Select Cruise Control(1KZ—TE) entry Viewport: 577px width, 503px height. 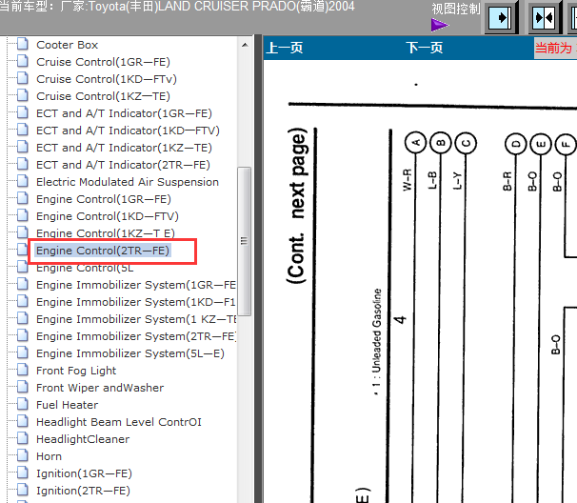click(103, 96)
